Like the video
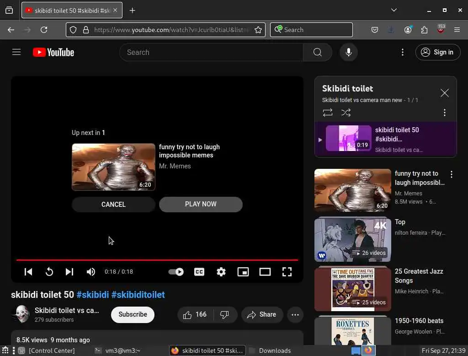The width and height of the screenshot is (468, 356). pos(195,314)
